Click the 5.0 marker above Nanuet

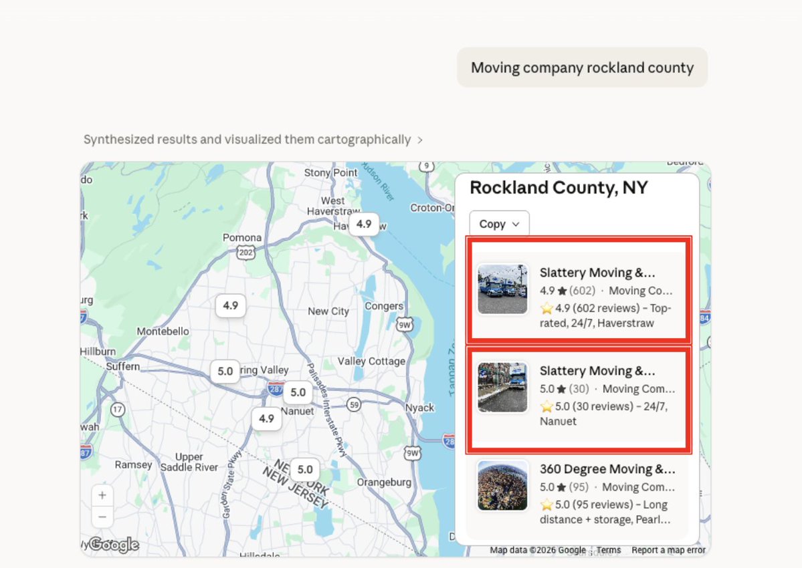(x=298, y=392)
